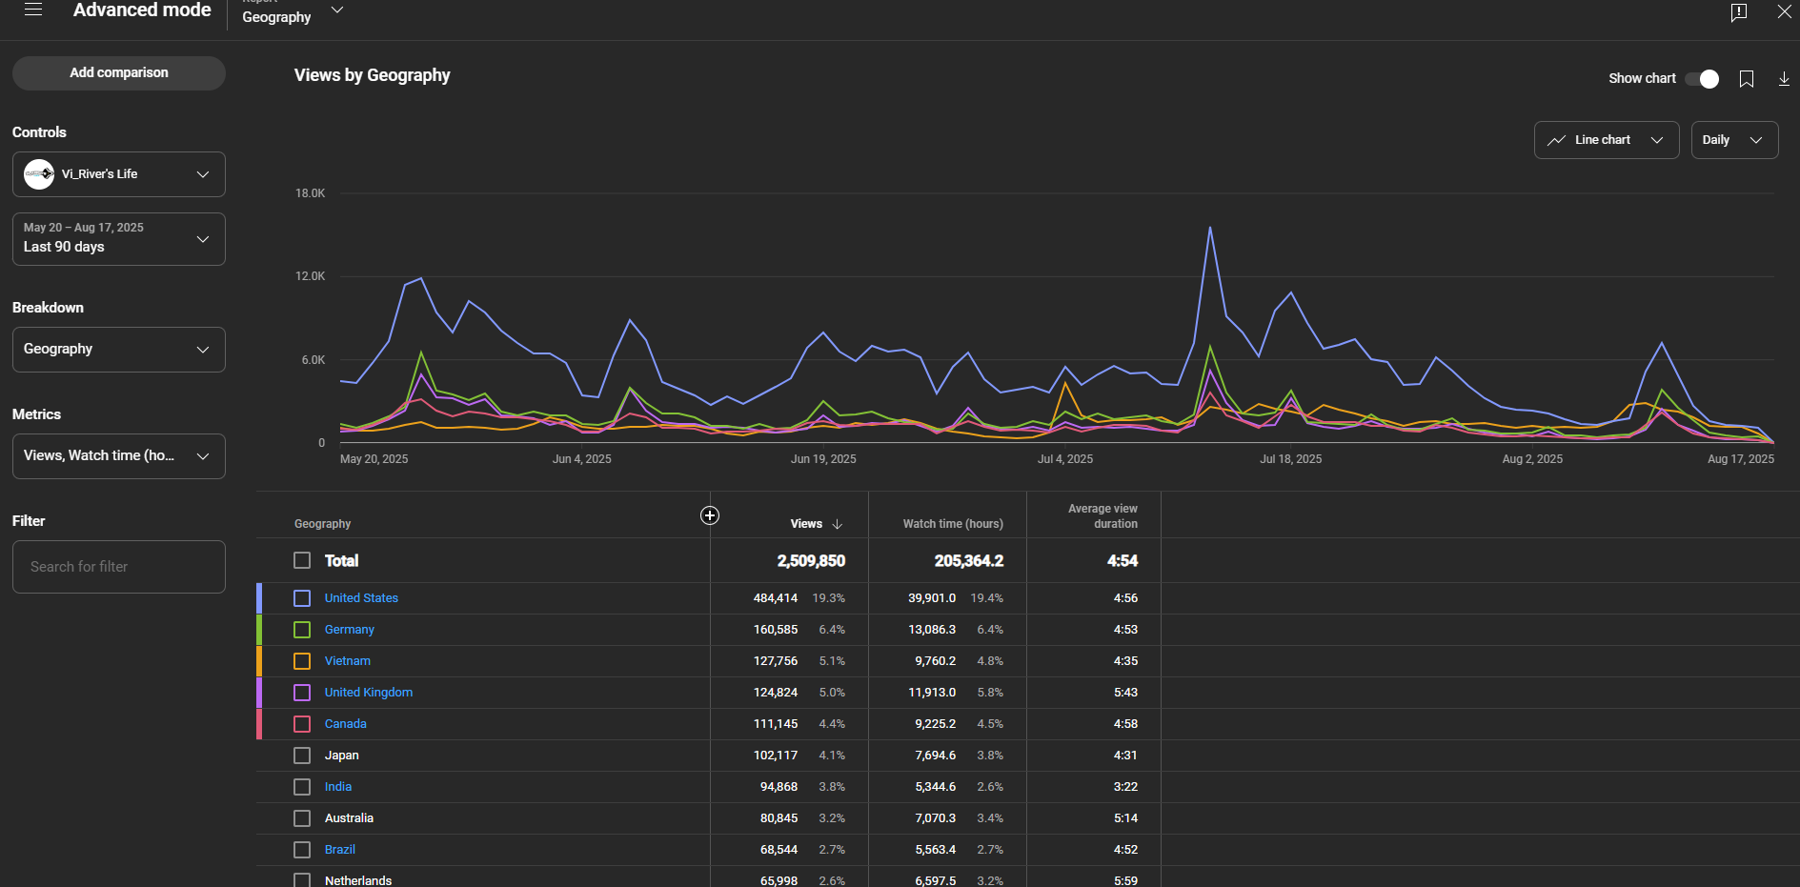Click the Australia row label

click(x=349, y=818)
